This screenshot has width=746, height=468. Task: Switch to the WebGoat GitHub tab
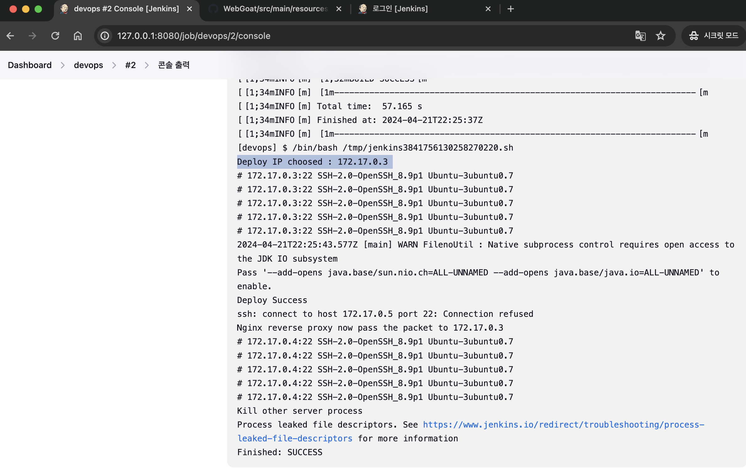tap(275, 9)
